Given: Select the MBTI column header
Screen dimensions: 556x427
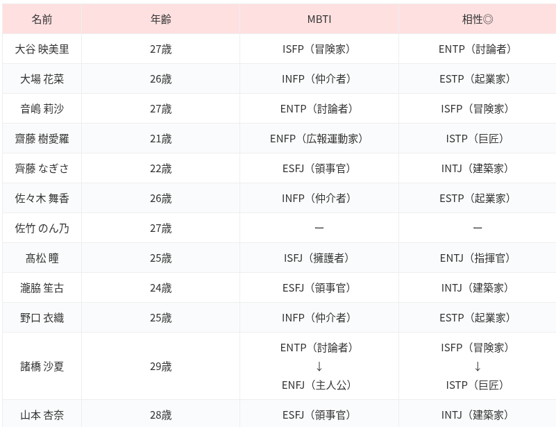Looking at the screenshot, I should [x=319, y=19].
